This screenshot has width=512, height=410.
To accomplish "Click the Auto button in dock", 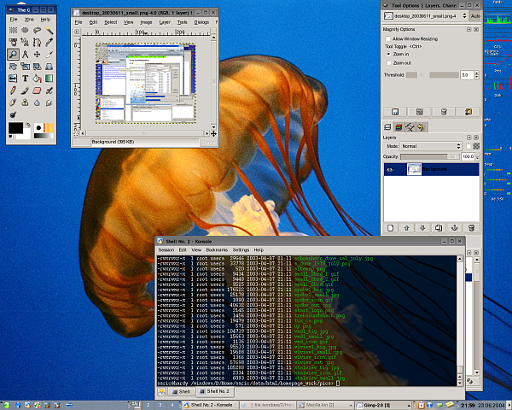I will (x=474, y=16).
